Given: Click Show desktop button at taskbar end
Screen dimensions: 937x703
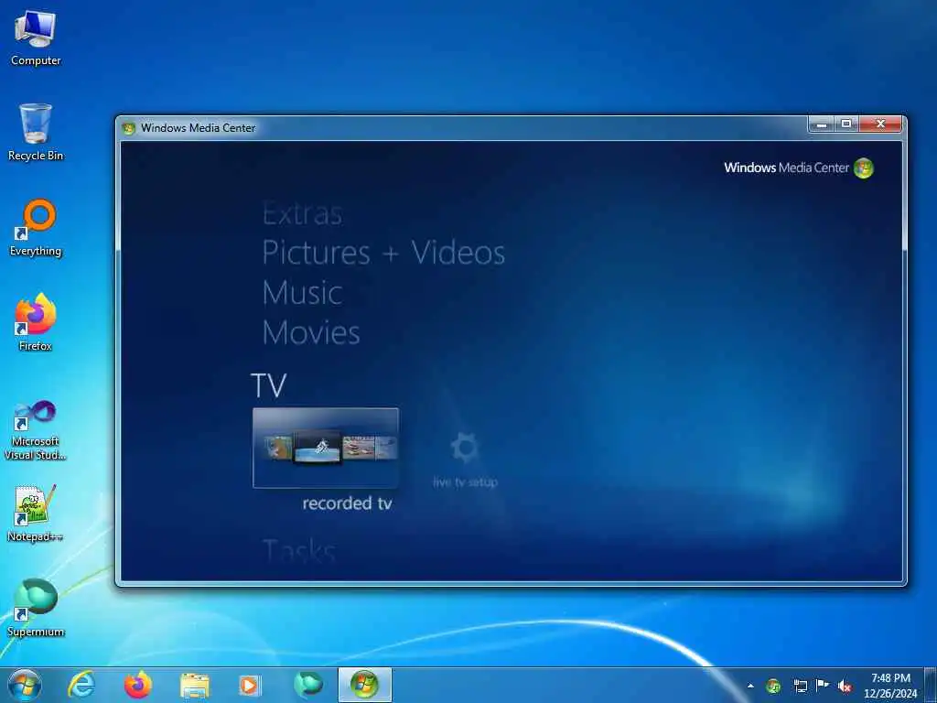Looking at the screenshot, I should [931, 686].
